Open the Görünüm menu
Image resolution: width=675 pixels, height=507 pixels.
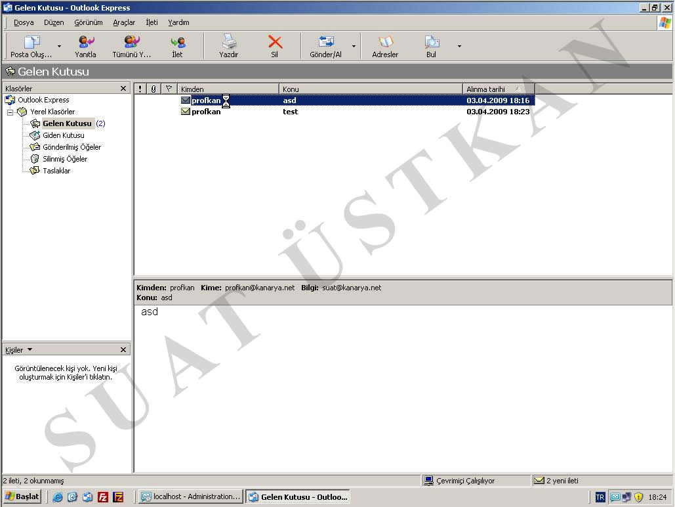tap(89, 22)
